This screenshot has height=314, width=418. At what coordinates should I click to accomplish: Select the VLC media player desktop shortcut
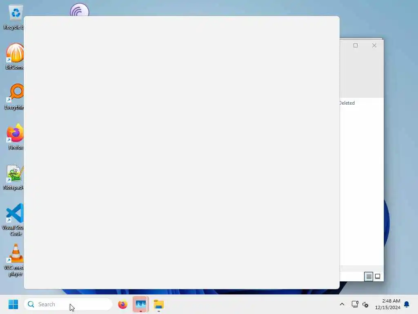(14, 260)
